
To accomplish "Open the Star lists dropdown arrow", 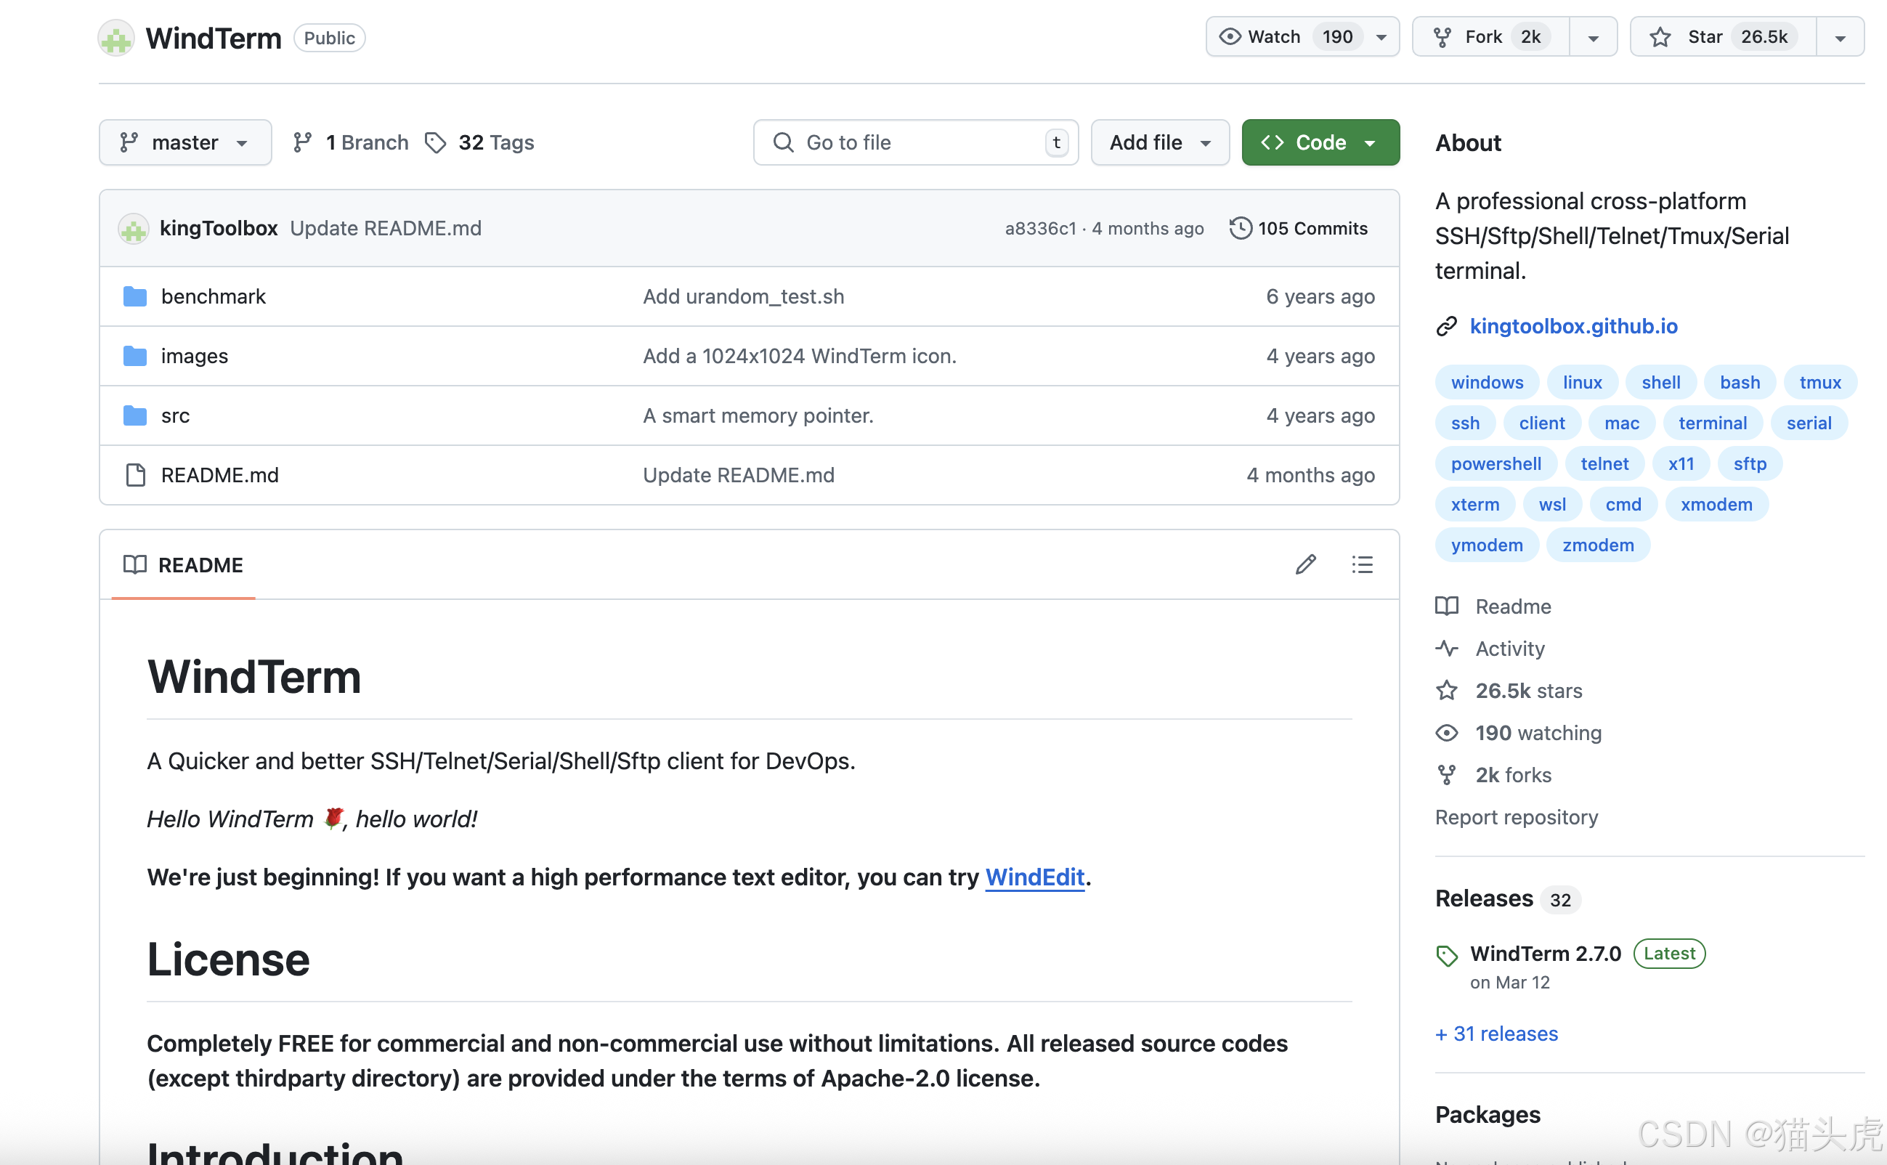I will [1840, 37].
